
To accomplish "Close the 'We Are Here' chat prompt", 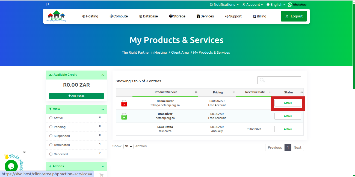I will (x=24, y=152).
